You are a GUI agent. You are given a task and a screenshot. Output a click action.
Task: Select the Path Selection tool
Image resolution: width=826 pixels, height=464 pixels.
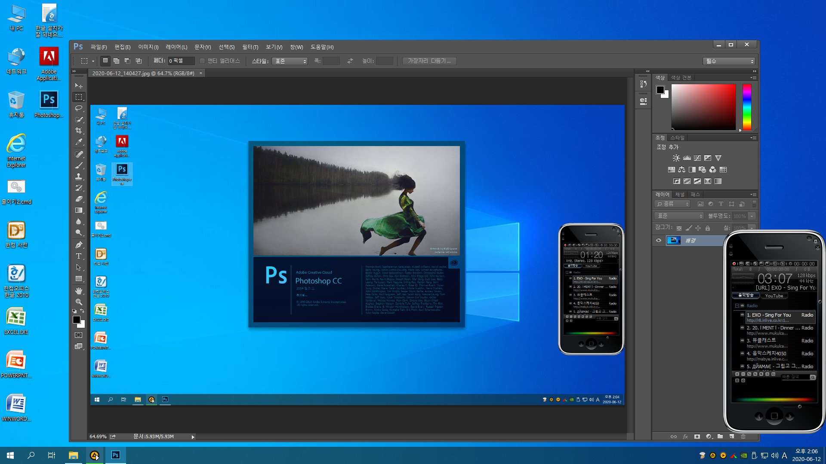pyautogui.click(x=79, y=267)
